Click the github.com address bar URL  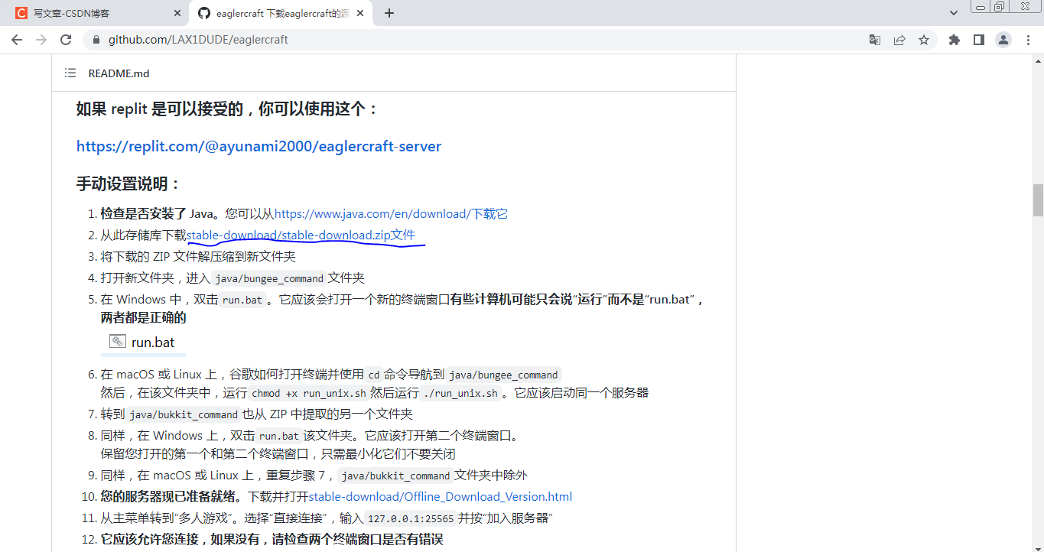click(198, 40)
